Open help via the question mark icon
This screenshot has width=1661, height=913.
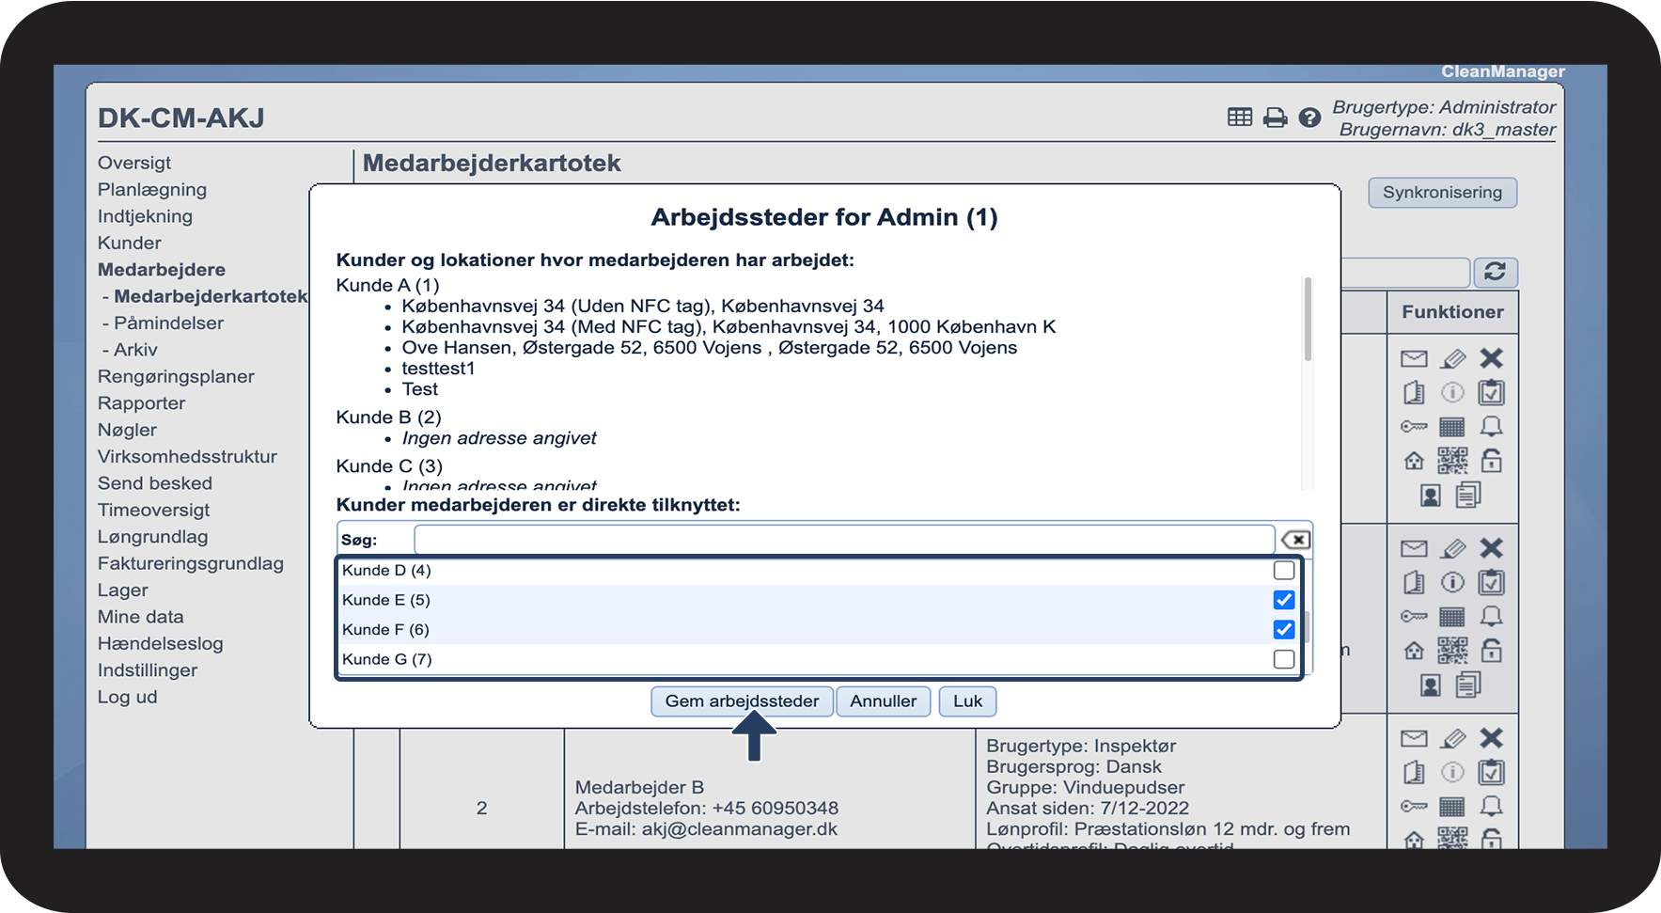tap(1309, 118)
